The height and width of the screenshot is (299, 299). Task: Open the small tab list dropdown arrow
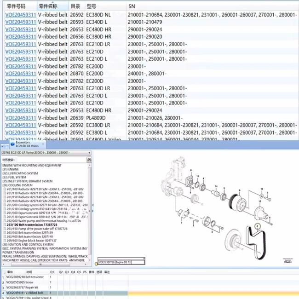point(2,146)
